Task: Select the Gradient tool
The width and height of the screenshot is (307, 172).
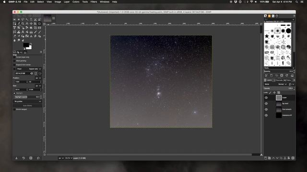Action: pos(31,32)
